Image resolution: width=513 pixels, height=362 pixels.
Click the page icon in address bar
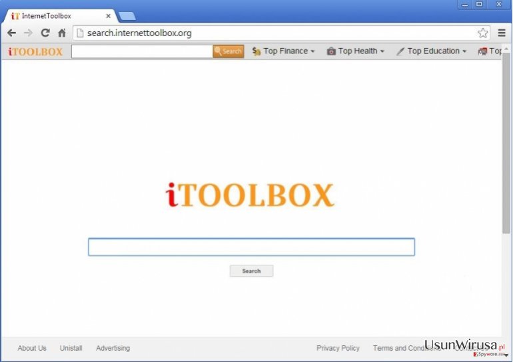80,33
